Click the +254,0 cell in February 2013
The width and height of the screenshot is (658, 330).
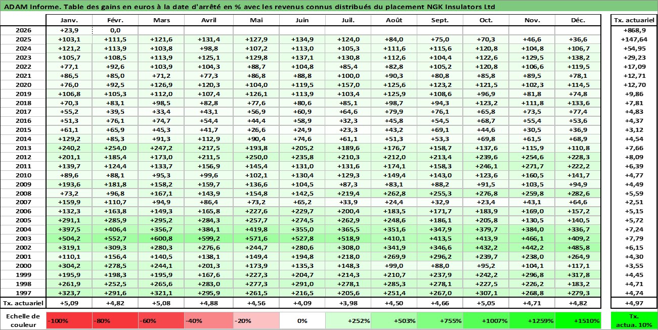click(x=115, y=148)
